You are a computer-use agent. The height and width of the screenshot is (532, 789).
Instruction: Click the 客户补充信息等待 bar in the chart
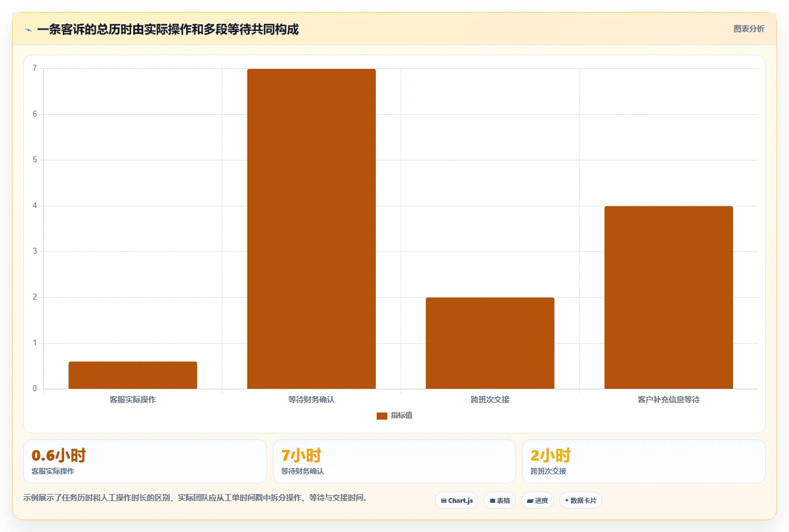[x=669, y=297]
